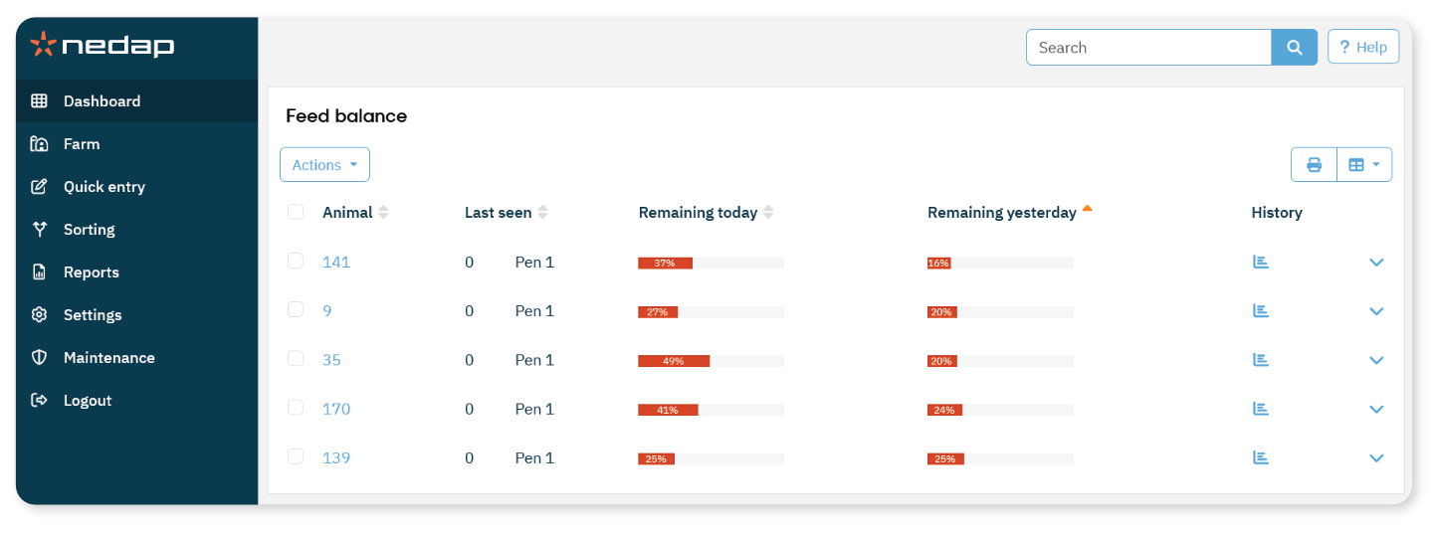
Task: Click the Help button
Action: coord(1362,48)
